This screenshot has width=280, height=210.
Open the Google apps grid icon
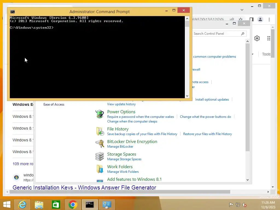pos(269,38)
